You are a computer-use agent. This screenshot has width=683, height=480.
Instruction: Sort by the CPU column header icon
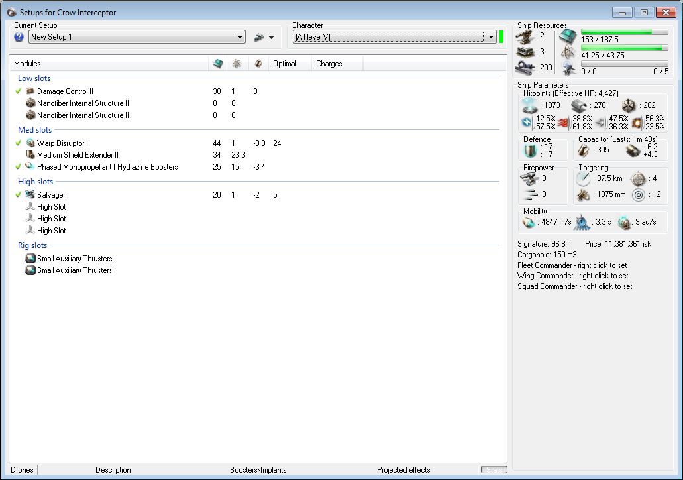(218, 64)
